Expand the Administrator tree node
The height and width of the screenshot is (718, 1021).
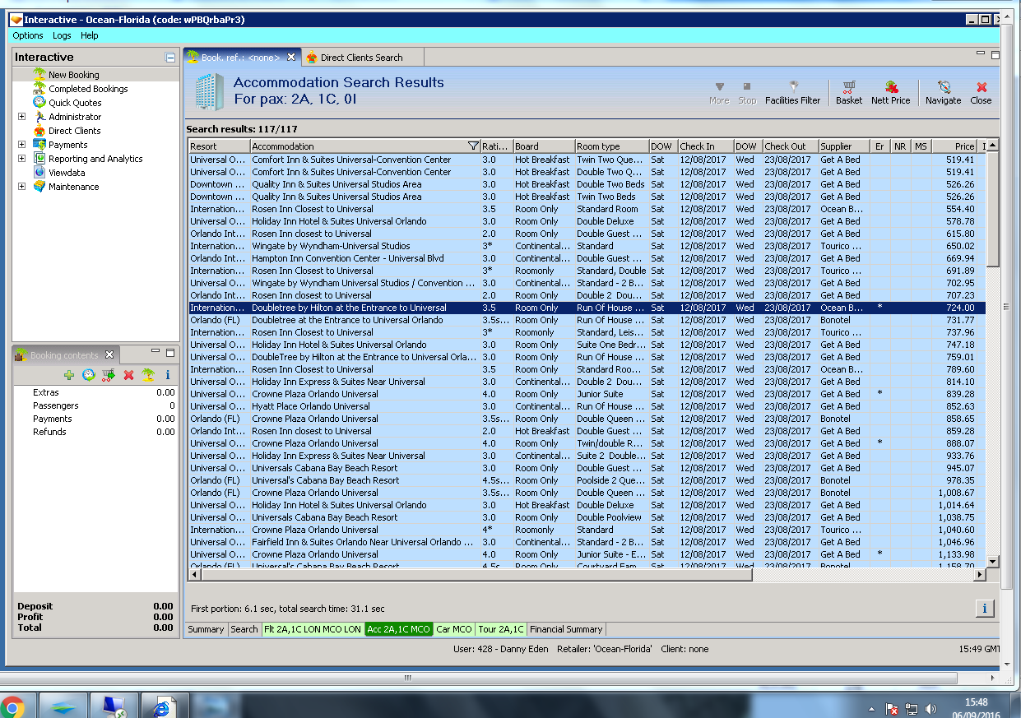coord(22,117)
